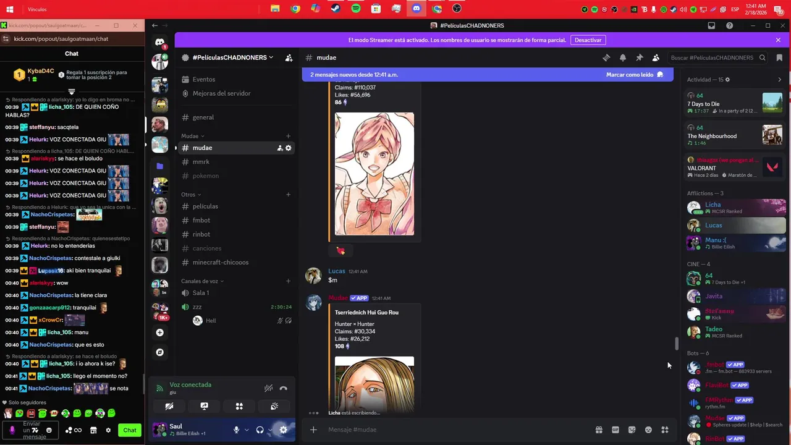Open Discord help question mark icon
The width and height of the screenshot is (791, 445).
[x=730, y=25]
